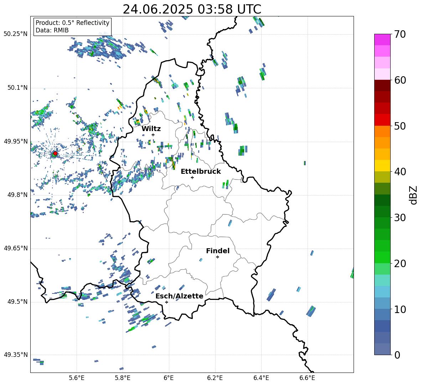Click the yellow colorbar segment above 40 dBZ
Screen dimensions: 422x385
pos(382,166)
